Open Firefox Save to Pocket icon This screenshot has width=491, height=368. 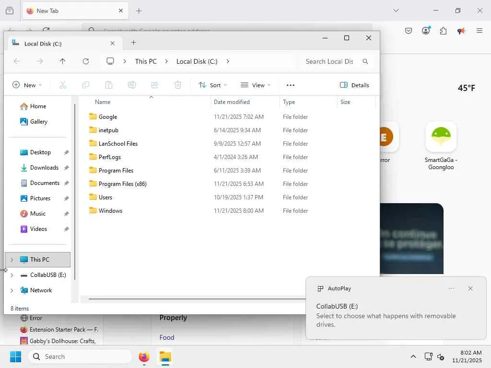[409, 31]
